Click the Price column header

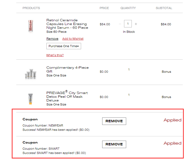click(104, 8)
